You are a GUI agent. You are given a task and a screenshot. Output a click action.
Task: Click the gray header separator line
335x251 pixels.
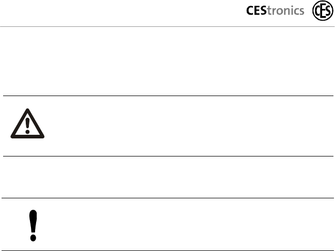(167, 26)
